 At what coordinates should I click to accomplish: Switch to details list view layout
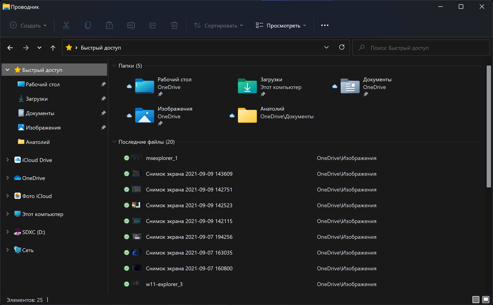[x=476, y=299]
